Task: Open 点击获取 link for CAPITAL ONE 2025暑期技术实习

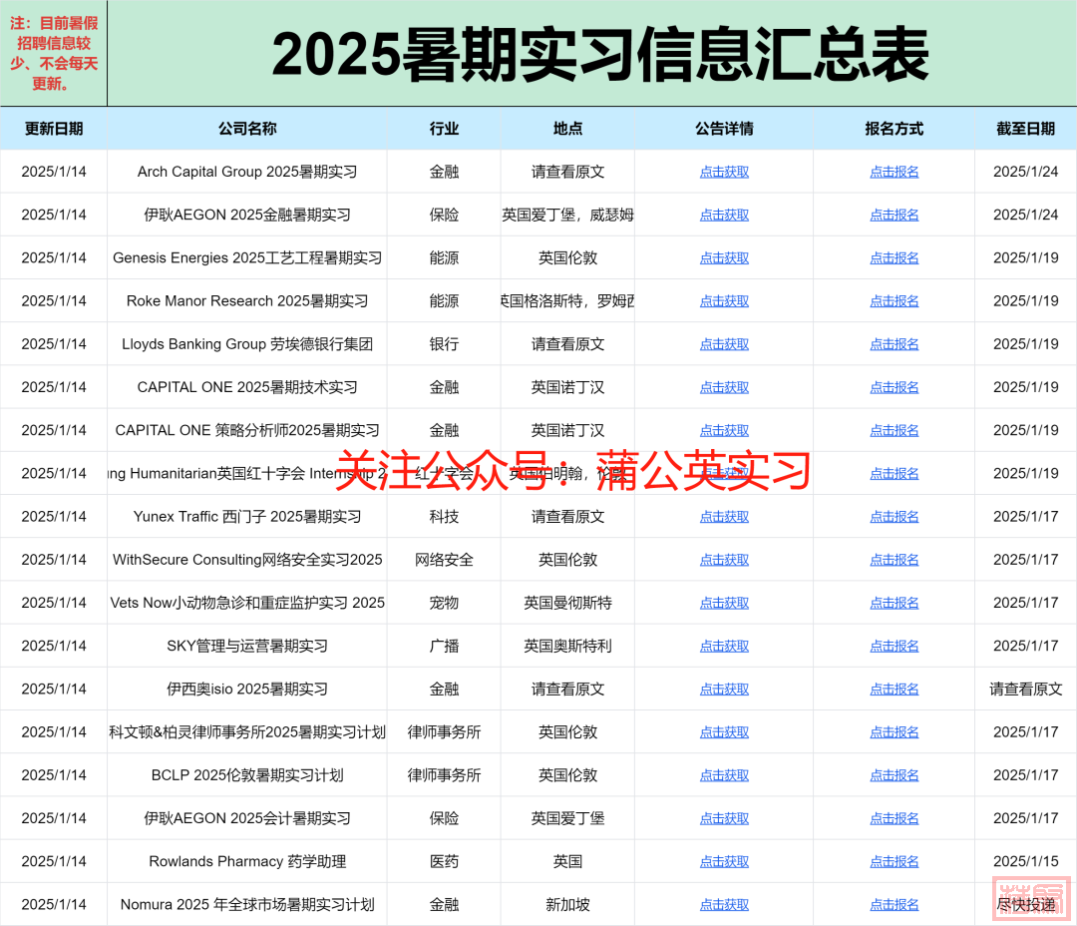Action: 724,388
